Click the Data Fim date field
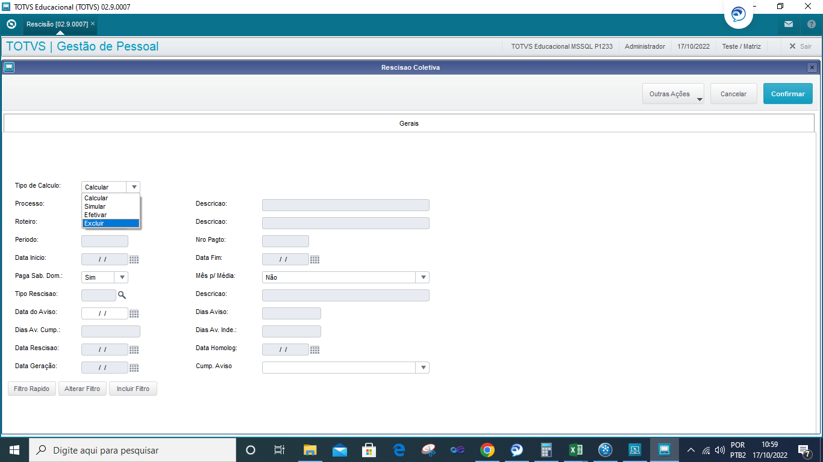The width and height of the screenshot is (823, 462). click(x=286, y=259)
